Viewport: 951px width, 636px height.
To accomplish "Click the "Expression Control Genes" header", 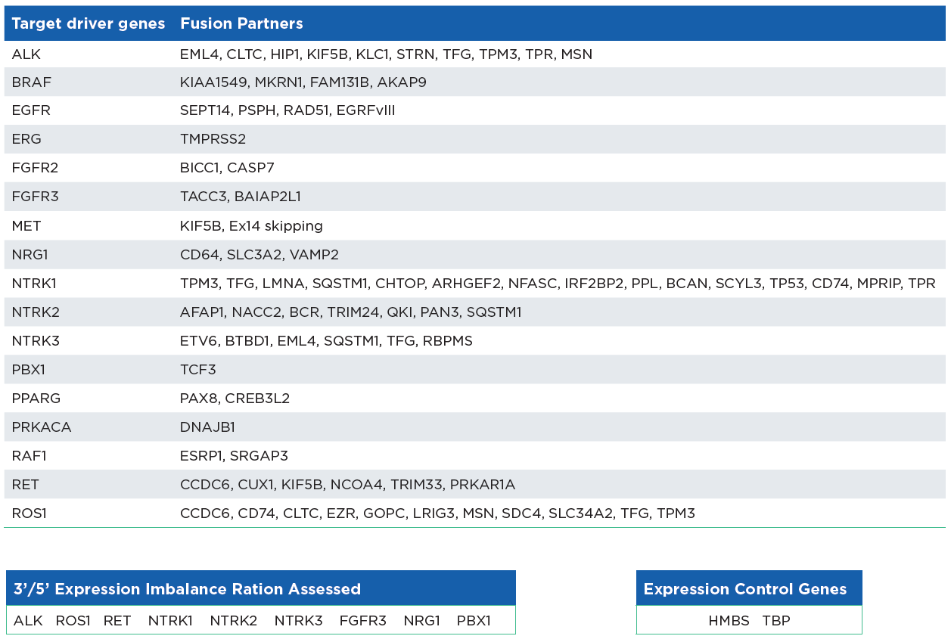I will [745, 589].
